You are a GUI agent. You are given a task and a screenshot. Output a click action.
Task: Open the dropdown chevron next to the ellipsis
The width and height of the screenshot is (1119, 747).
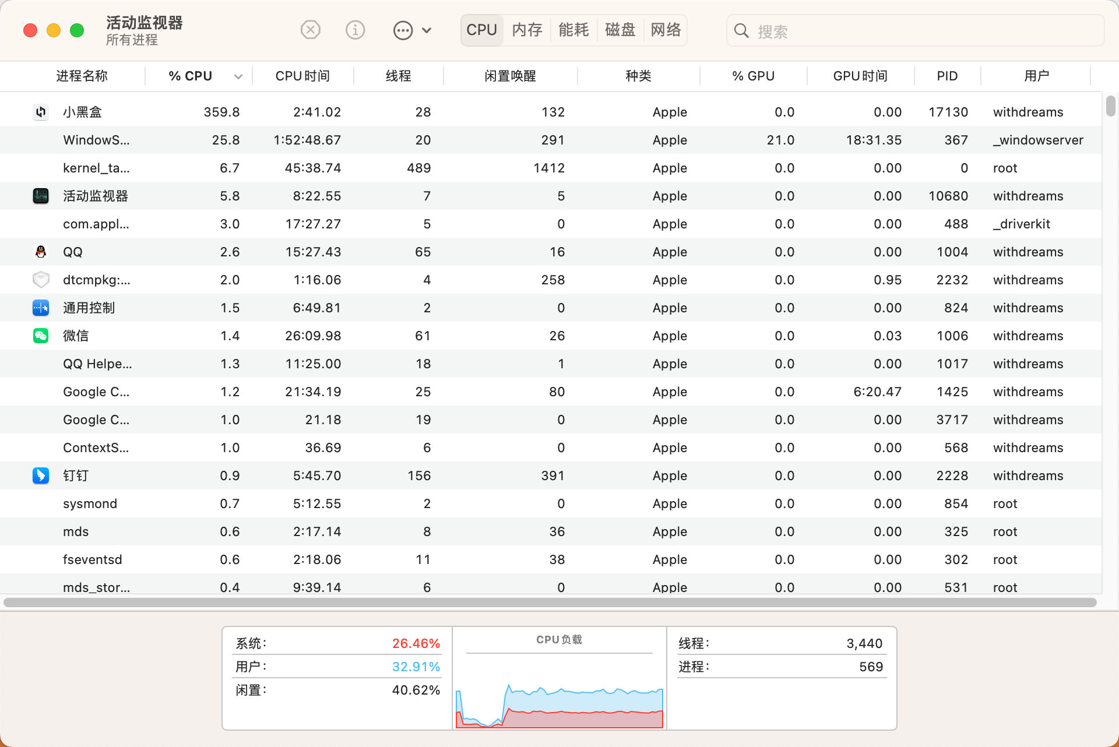(x=427, y=30)
